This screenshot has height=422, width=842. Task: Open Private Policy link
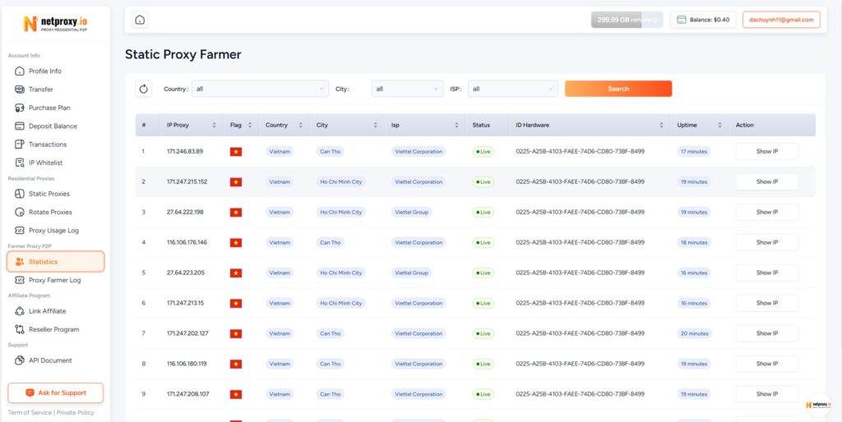[x=75, y=413]
